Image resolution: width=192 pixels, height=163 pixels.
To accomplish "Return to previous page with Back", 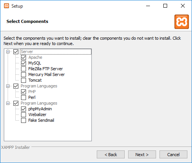I will (111, 155).
